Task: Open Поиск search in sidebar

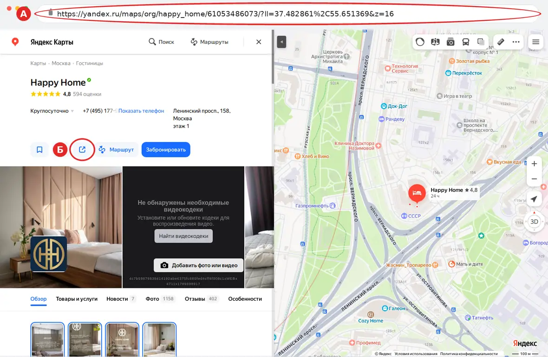Action: point(162,42)
